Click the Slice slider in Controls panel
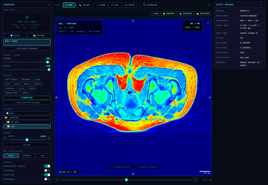 (x=27, y=140)
